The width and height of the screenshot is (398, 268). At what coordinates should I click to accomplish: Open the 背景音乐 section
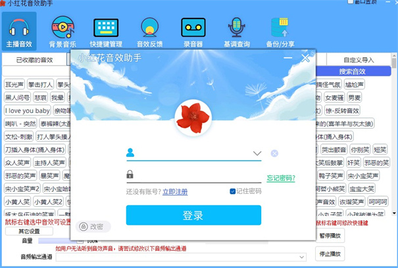[62, 30]
